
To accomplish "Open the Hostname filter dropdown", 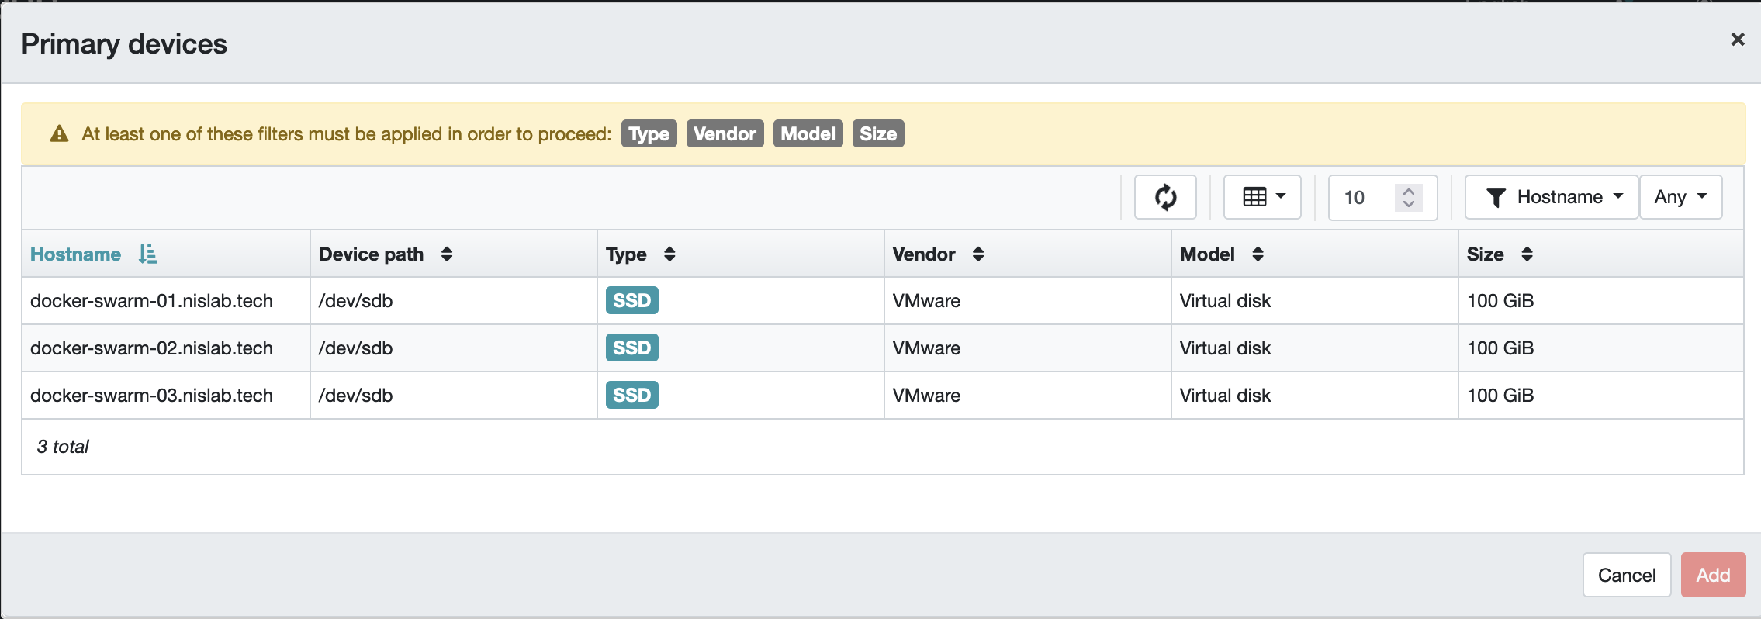I will click(1552, 197).
